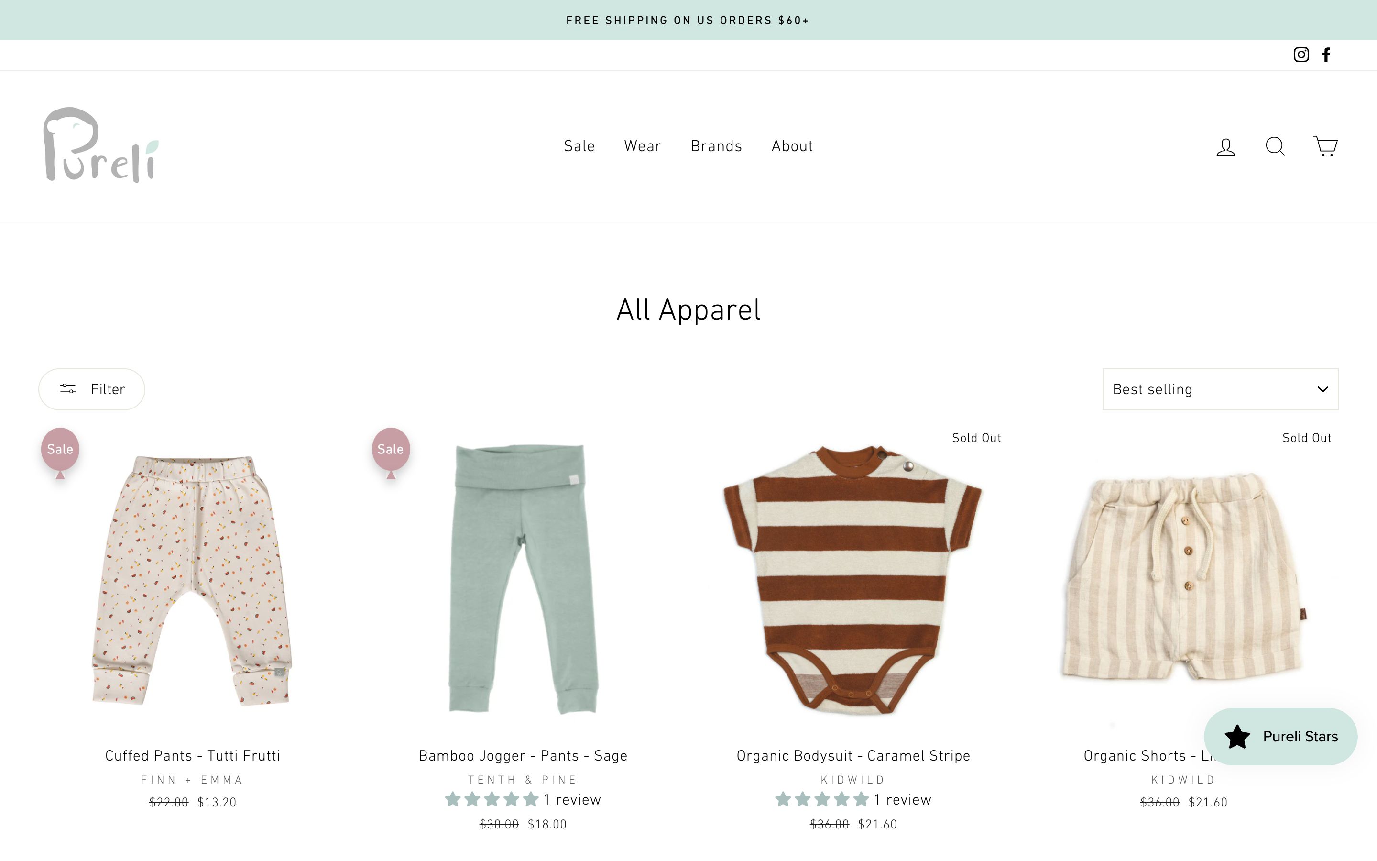Click the search icon

point(1276,146)
